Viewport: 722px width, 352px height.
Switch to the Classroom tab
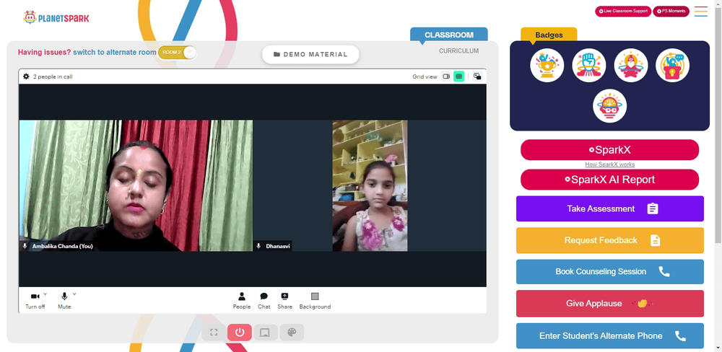[449, 35]
